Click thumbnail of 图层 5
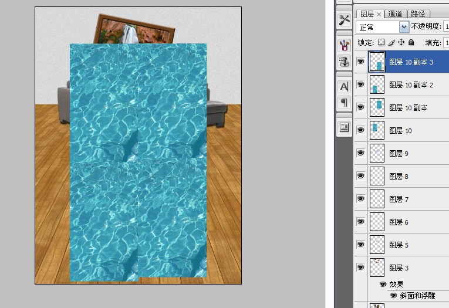 point(377,245)
